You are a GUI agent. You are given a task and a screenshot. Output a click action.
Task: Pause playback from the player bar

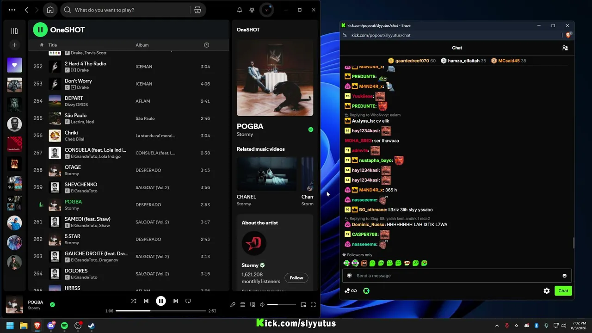point(161,301)
